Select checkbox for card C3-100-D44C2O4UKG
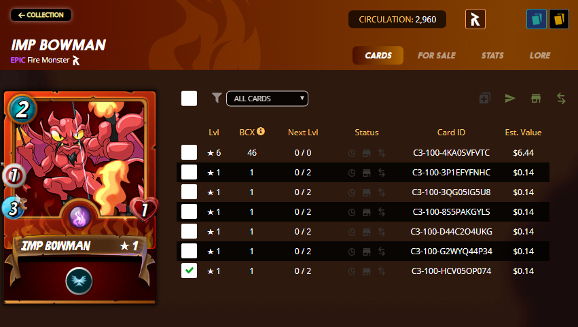578x327 pixels. point(189,231)
